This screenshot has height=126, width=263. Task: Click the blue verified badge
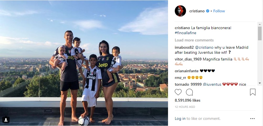[x=207, y=11]
